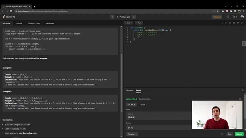This screenshot has width=246, height=138.
Task: Switch to the Editorial tab
Action: coord(19,23)
